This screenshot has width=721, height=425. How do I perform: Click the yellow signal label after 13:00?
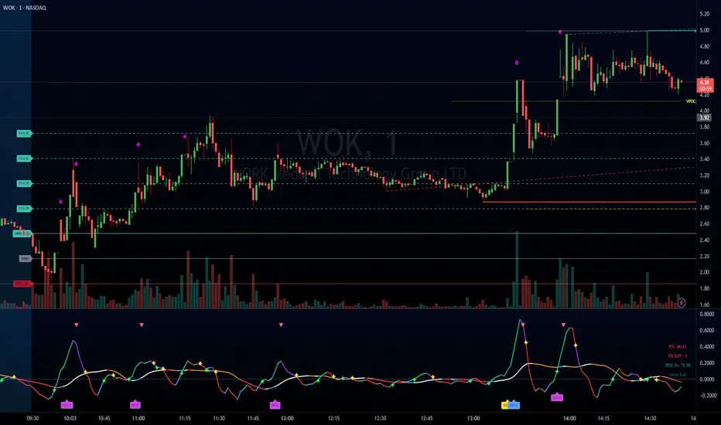[505, 405]
